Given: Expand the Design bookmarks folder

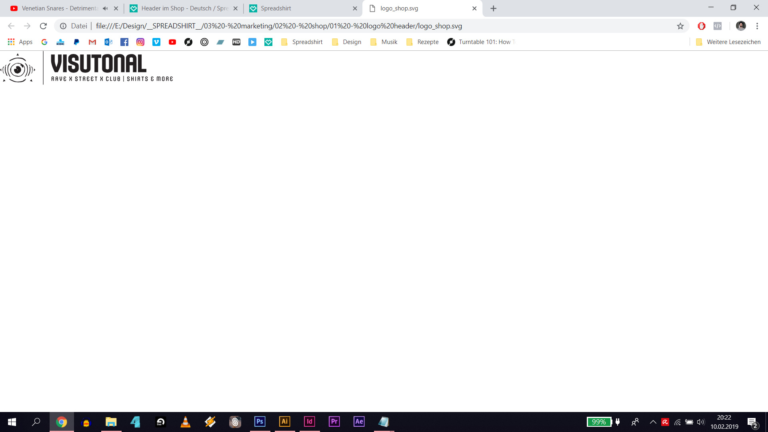Looking at the screenshot, I should [x=346, y=42].
